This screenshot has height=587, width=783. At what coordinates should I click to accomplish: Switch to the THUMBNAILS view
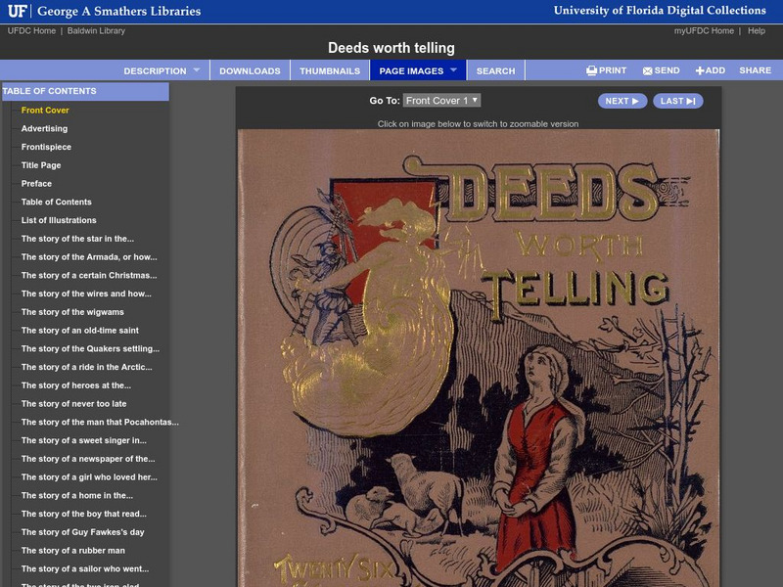(333, 69)
